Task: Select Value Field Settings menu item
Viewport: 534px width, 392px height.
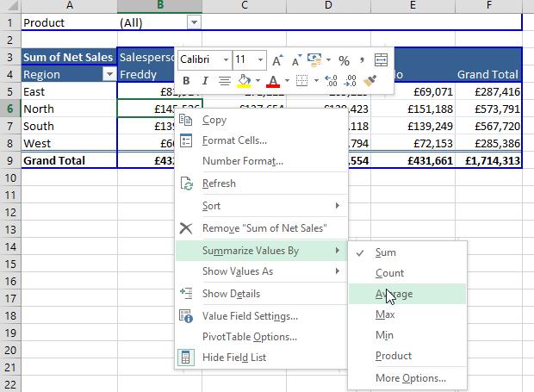Action: point(250,316)
